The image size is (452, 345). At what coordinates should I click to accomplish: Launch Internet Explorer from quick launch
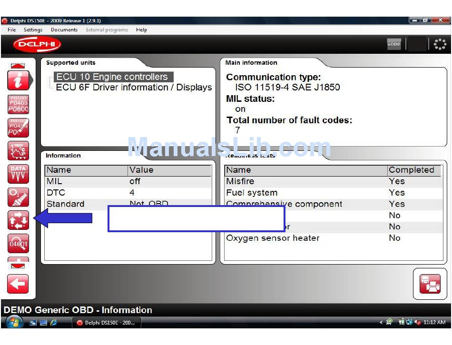pos(54,323)
